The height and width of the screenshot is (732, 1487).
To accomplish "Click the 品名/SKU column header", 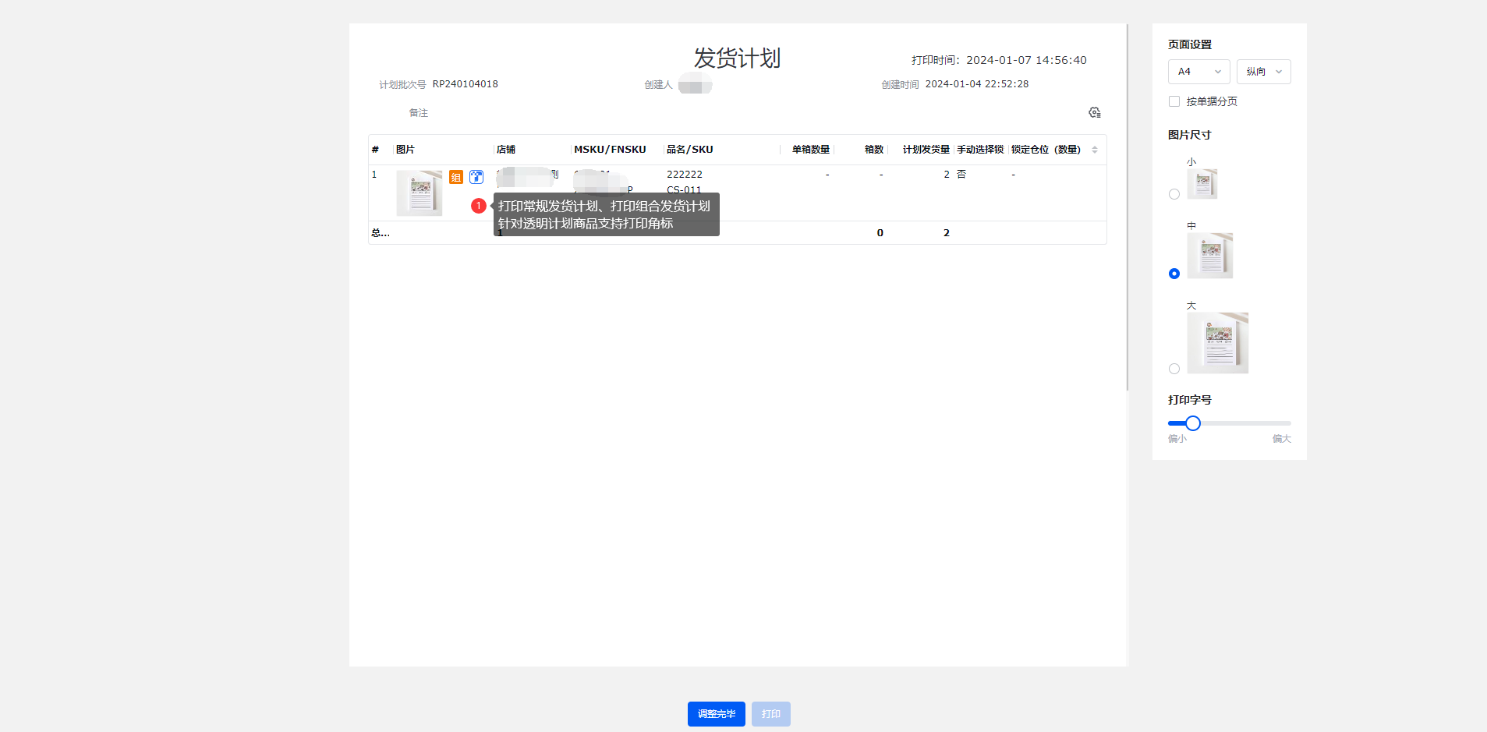I will (689, 150).
